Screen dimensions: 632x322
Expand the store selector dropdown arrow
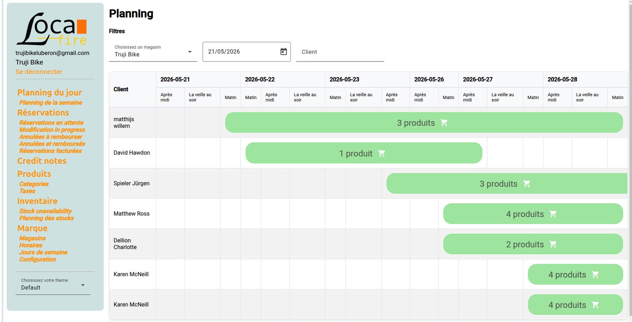pos(190,52)
